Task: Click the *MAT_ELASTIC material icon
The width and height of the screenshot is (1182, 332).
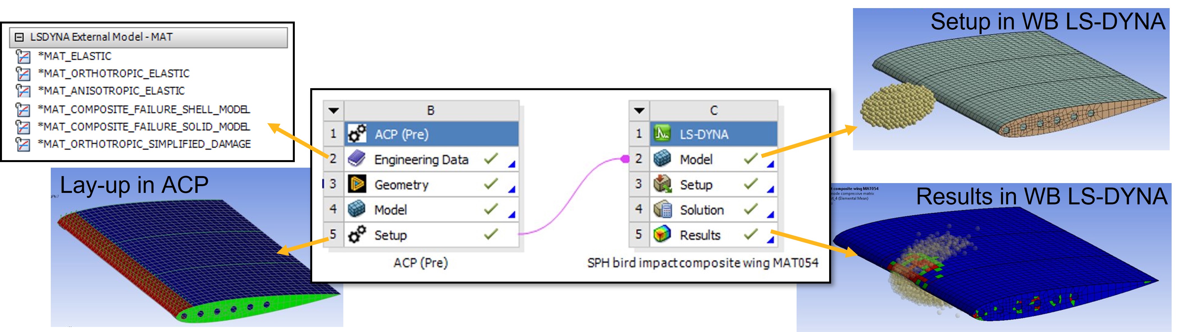Action: (23, 56)
